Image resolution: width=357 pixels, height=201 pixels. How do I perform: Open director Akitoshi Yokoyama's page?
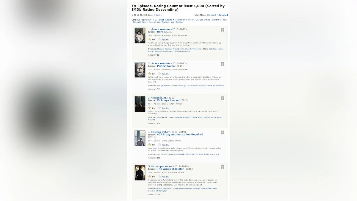click(193, 49)
